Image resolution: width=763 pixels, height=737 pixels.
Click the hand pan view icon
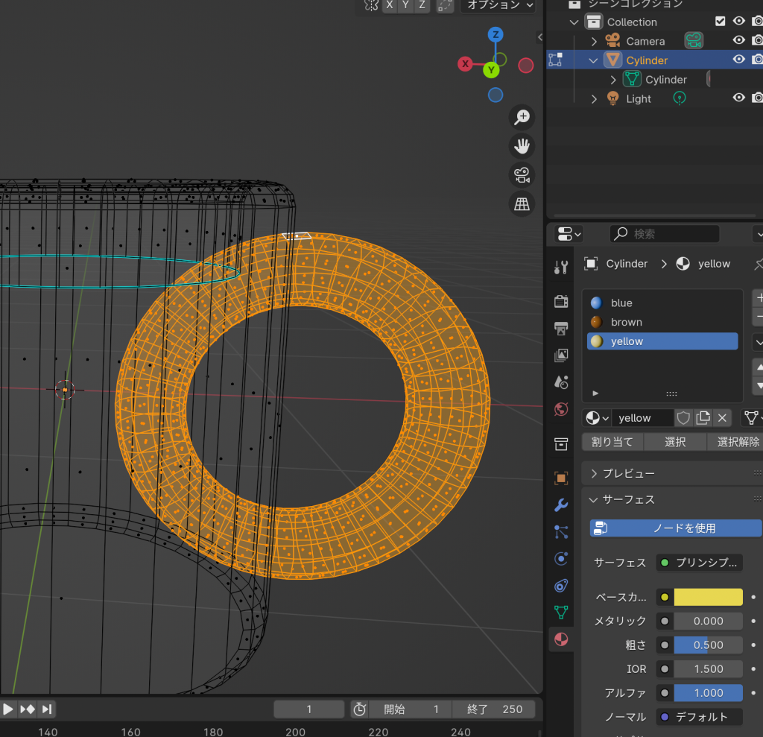click(522, 145)
